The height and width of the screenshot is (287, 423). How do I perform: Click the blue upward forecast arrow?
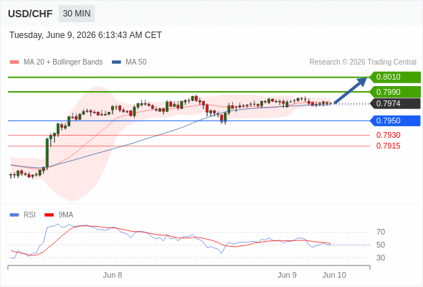point(351,90)
